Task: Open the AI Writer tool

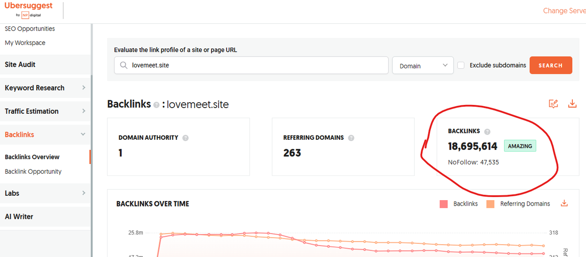Action: tap(45, 217)
